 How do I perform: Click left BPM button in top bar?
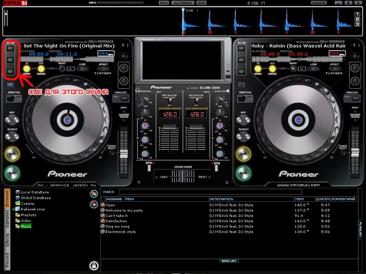[x=164, y=3]
